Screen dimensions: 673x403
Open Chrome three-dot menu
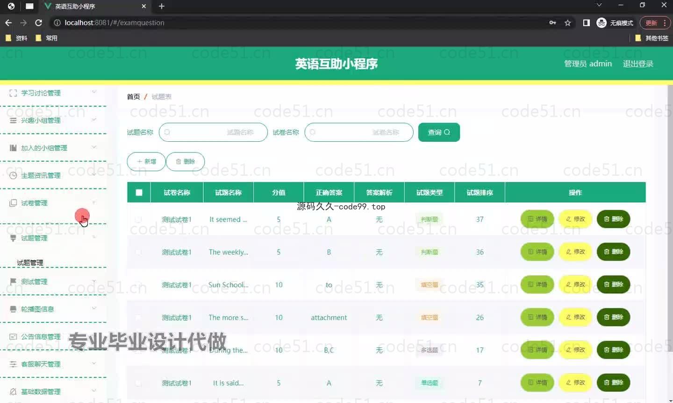(665, 23)
